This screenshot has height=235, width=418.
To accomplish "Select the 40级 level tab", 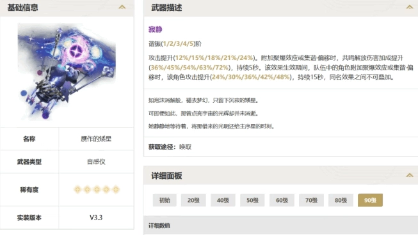I will click(223, 200).
